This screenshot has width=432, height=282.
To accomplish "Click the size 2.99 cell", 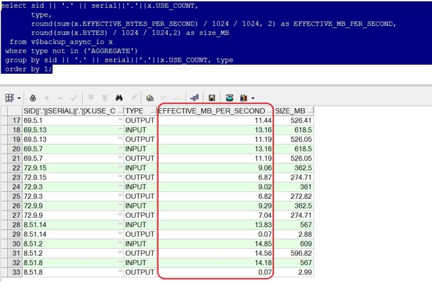I will click(294, 272).
